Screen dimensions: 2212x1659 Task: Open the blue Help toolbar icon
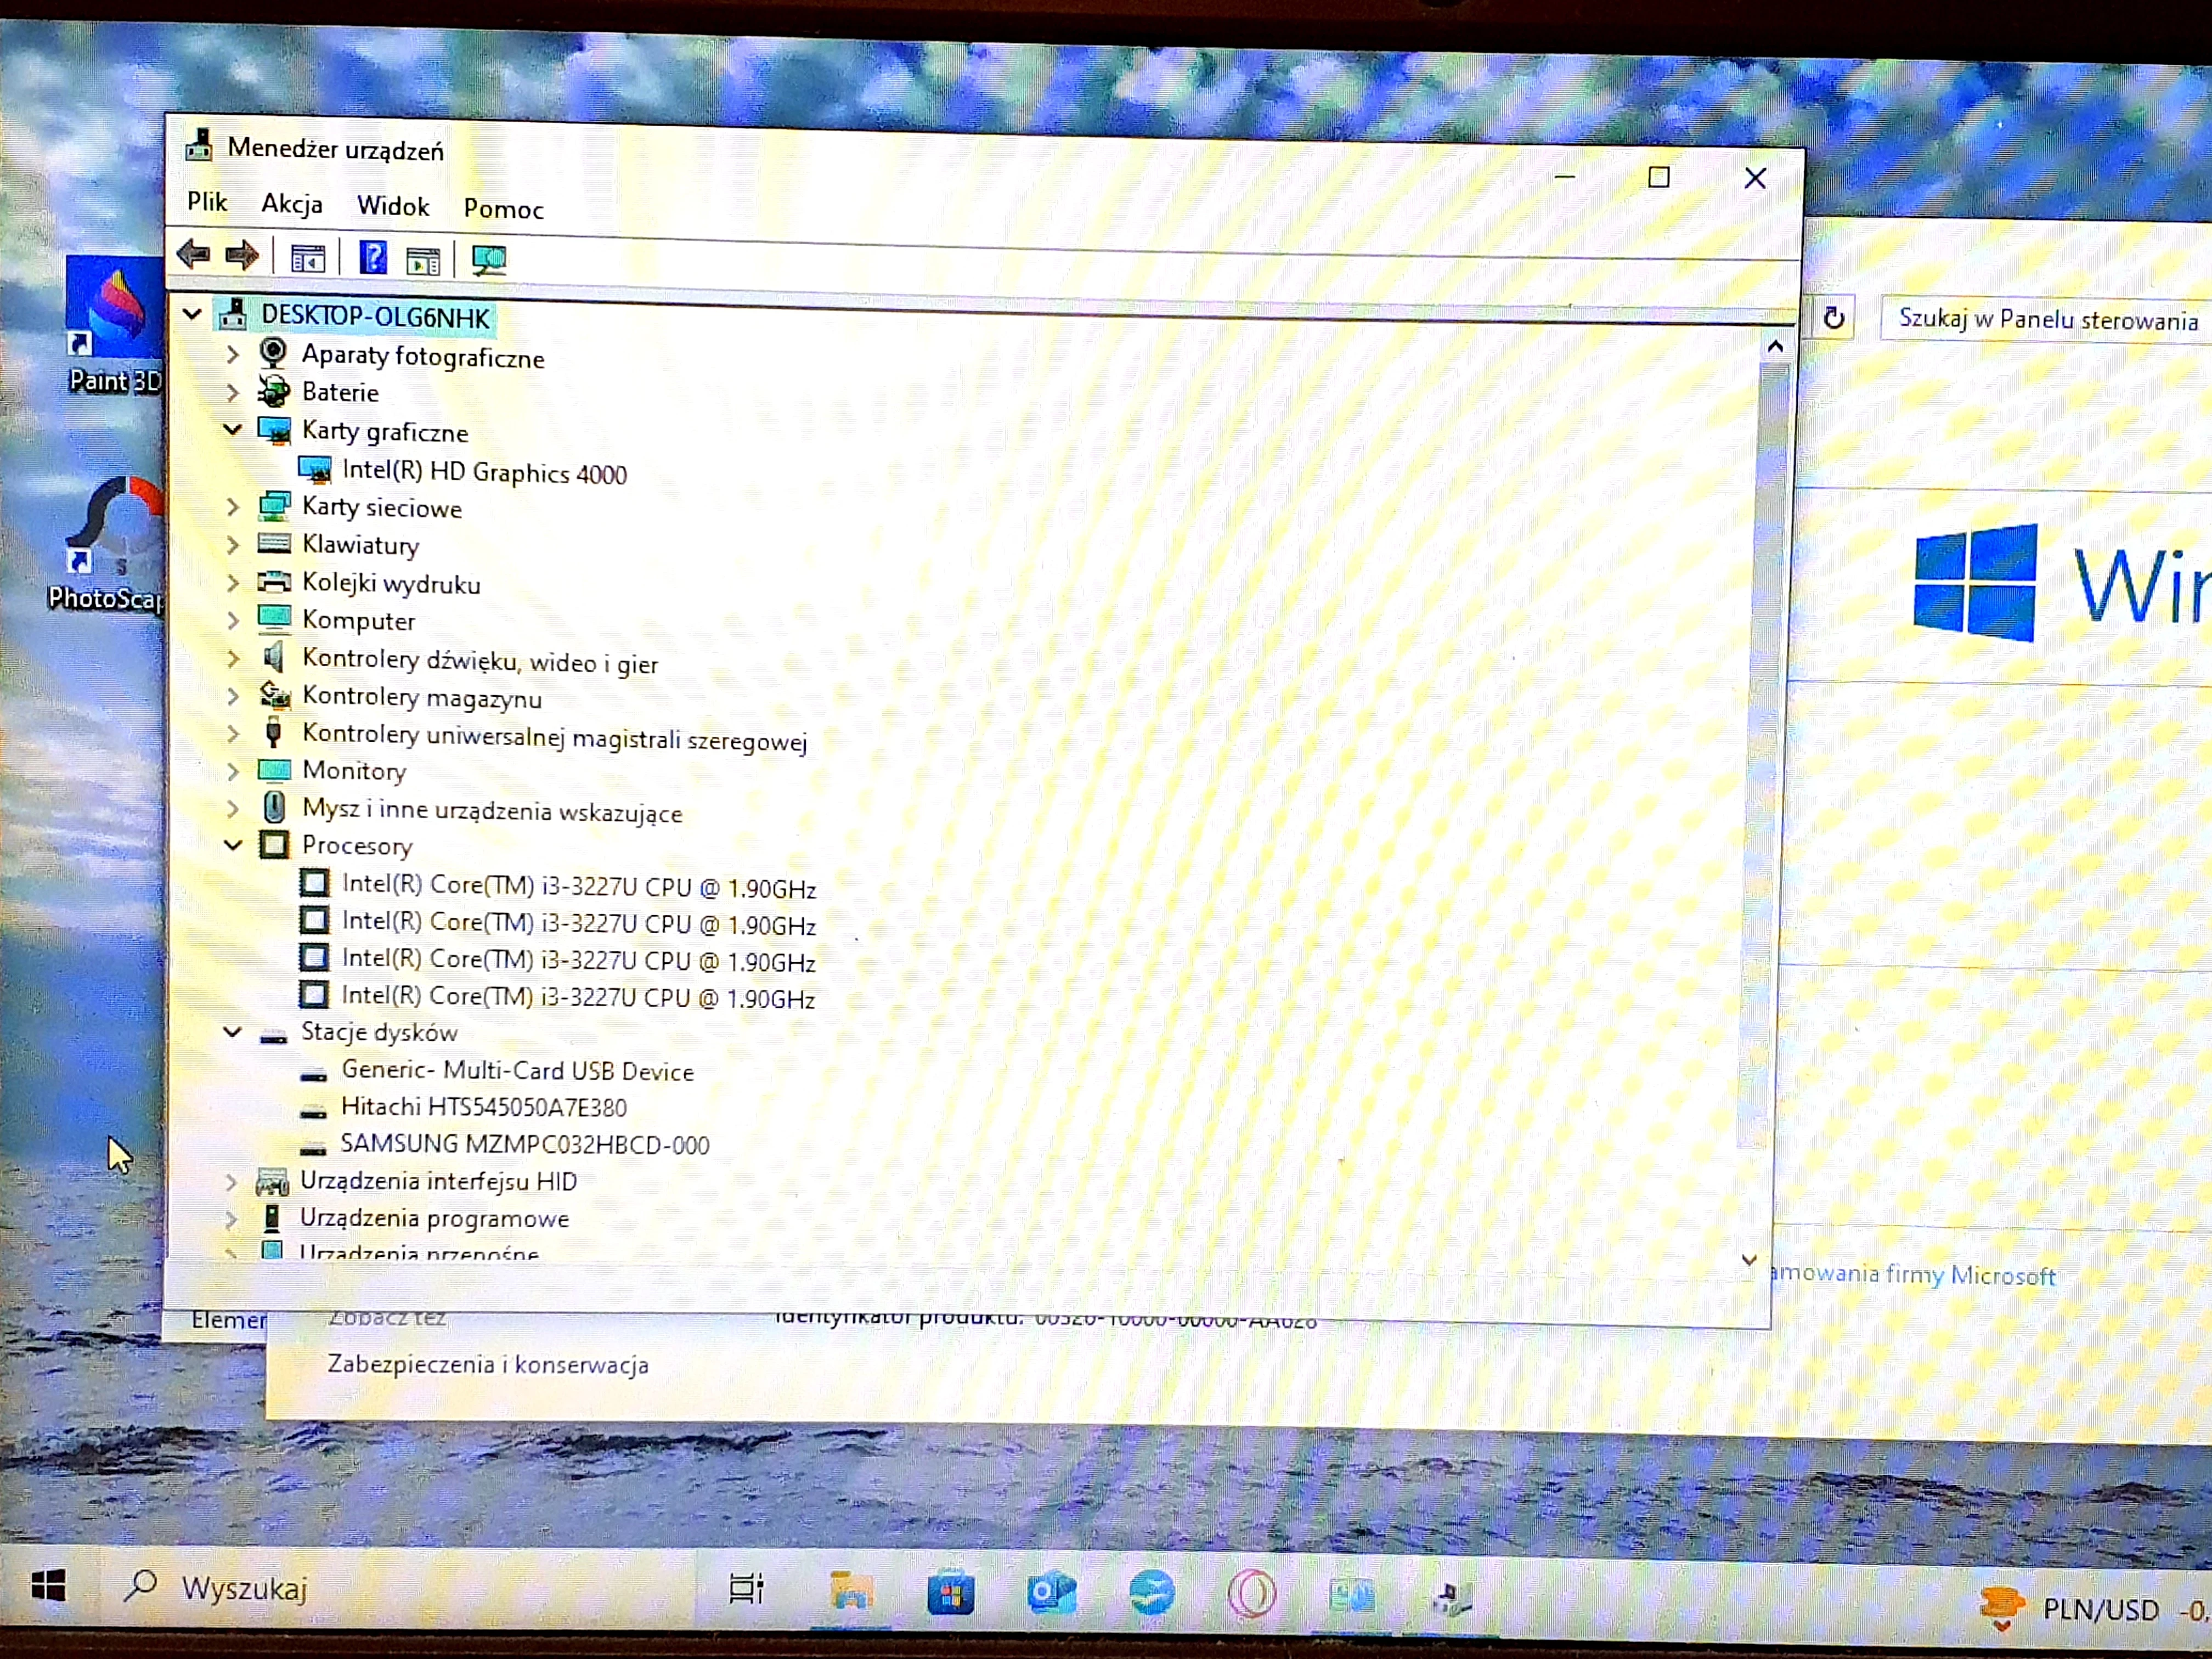(373, 258)
